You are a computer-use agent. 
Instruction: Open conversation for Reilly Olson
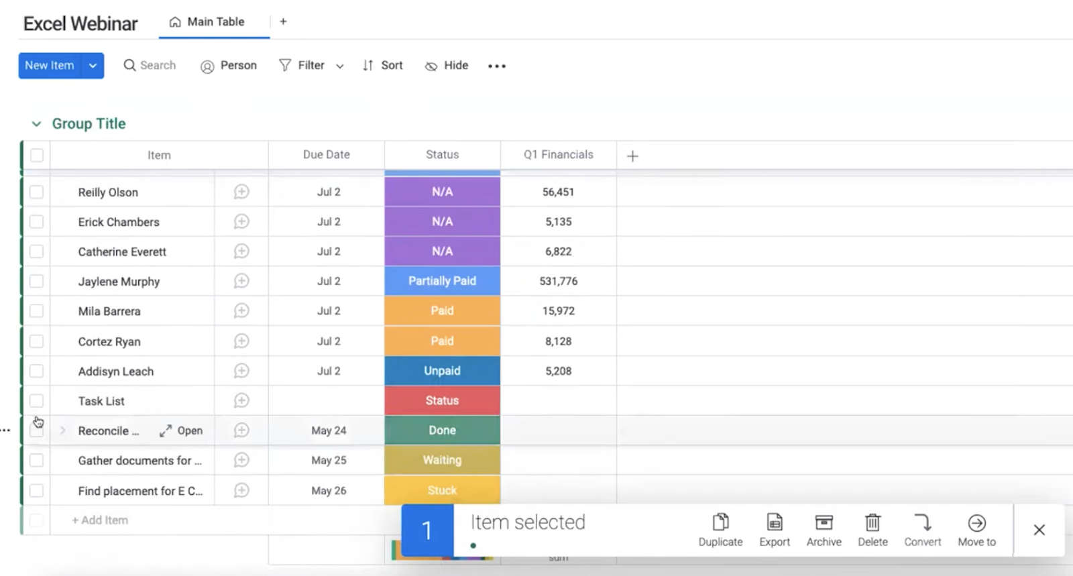click(241, 192)
